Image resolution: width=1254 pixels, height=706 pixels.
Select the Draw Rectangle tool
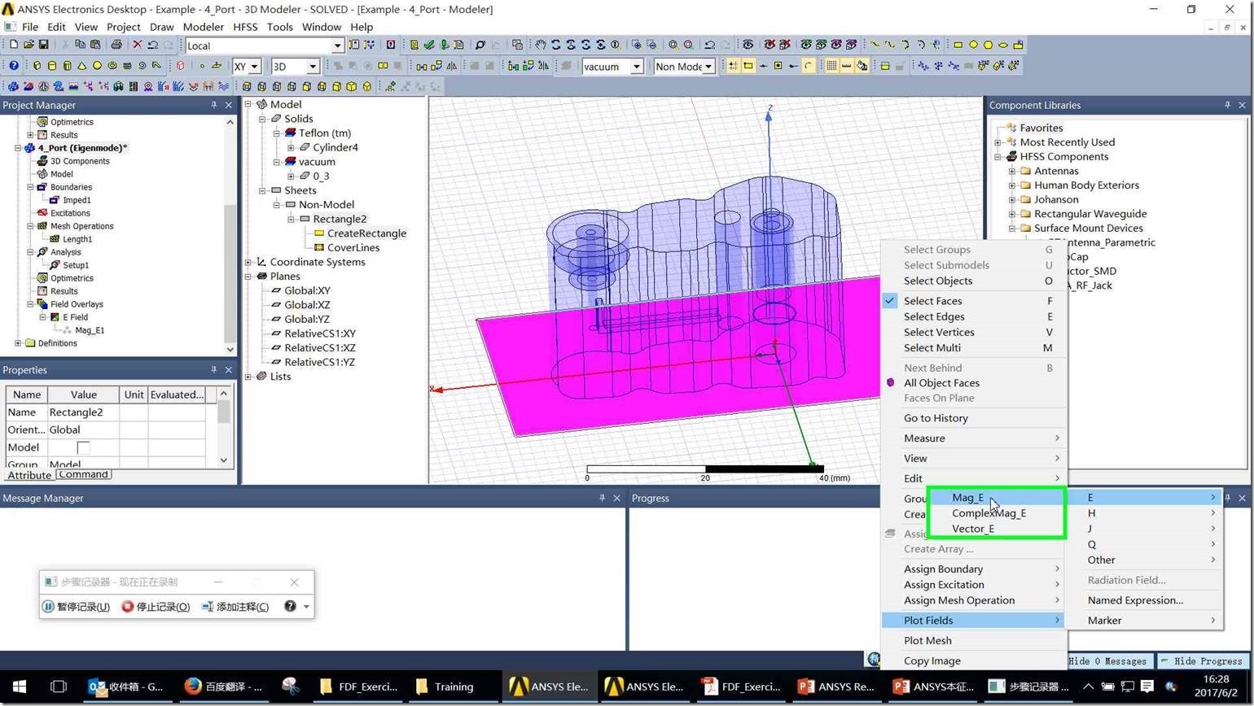pos(958,45)
